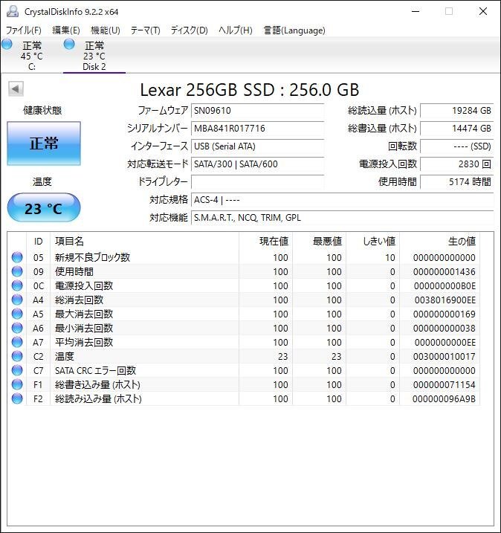Open the テーマ(T) menu

click(146, 30)
